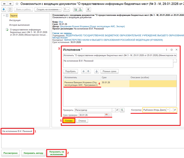Collapse the Задача tree node
The height and width of the screenshot is (158, 184).
[4, 16]
